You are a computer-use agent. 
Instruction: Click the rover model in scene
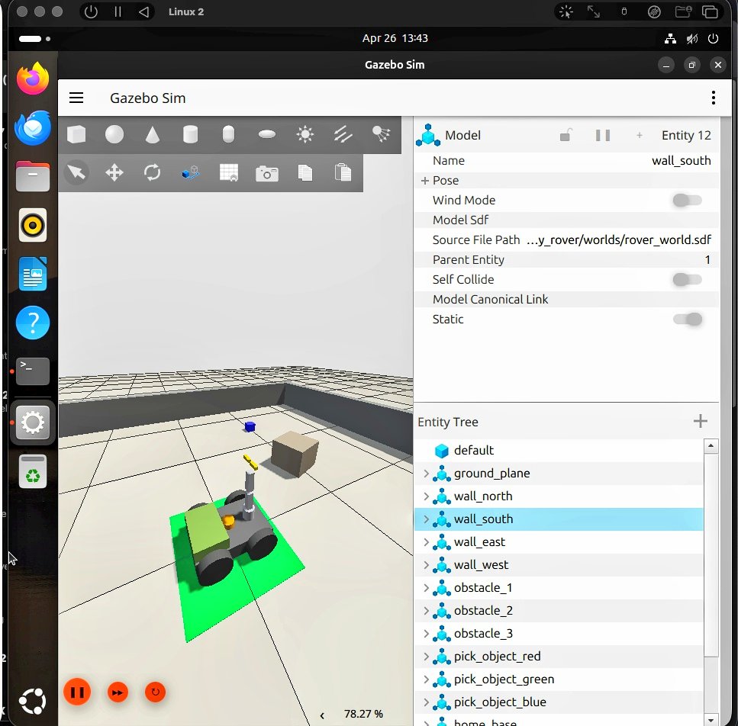230,529
